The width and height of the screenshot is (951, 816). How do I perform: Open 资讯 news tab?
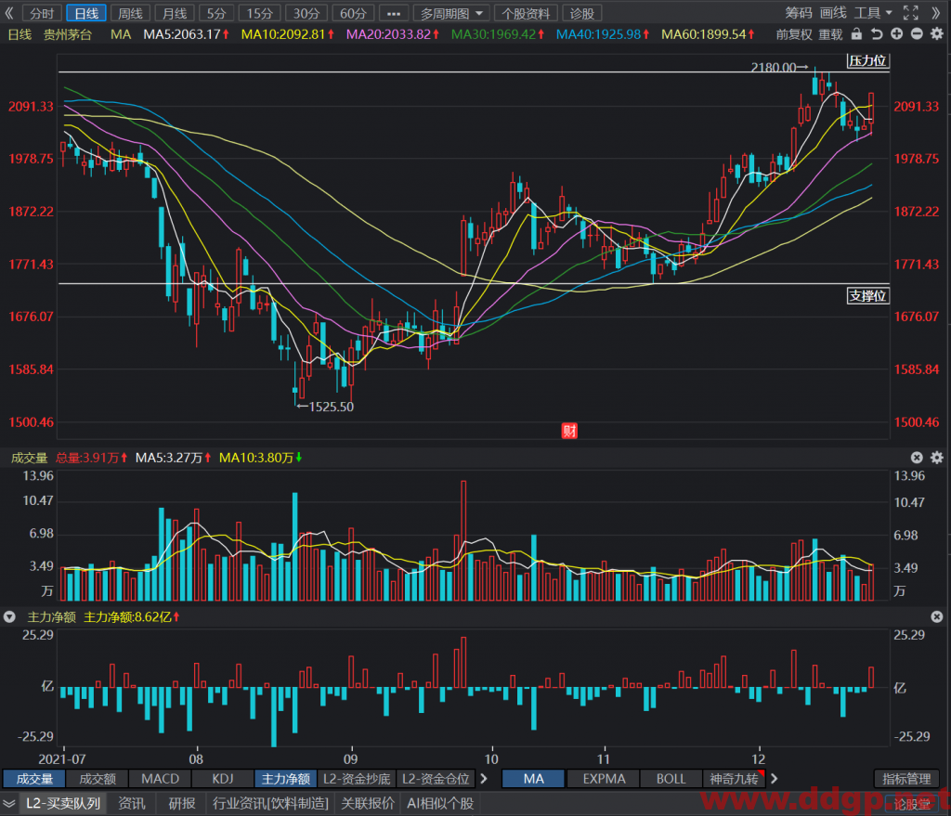tap(132, 803)
